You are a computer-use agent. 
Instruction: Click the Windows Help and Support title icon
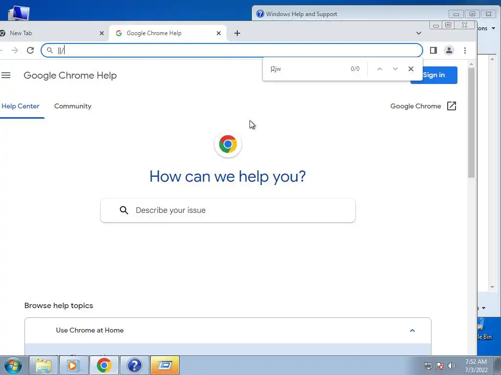click(260, 14)
